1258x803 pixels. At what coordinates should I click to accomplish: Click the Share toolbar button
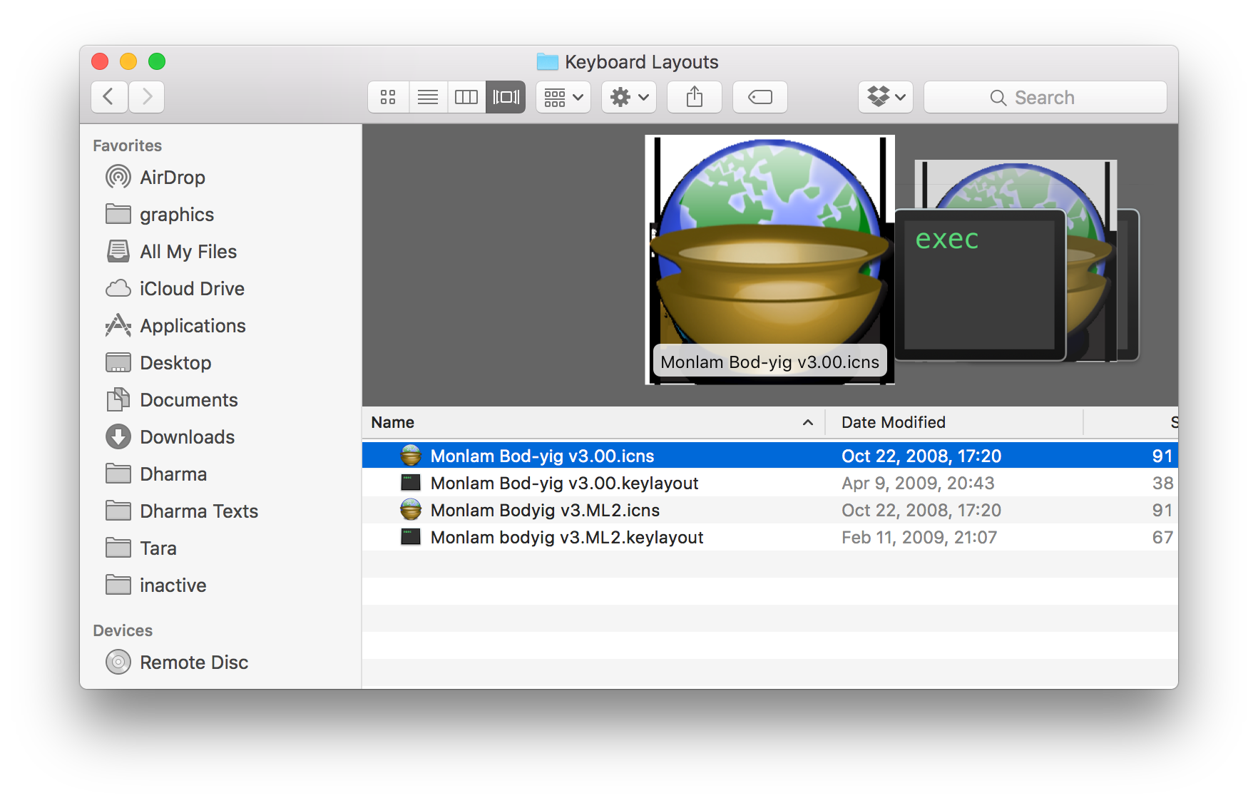click(695, 97)
